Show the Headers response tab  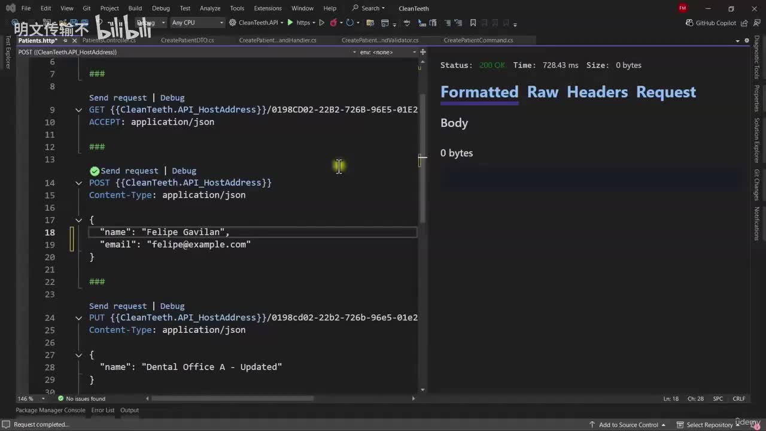(597, 92)
